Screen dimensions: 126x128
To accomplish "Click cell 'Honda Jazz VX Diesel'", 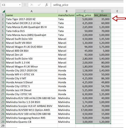I will [x=32, y=90].
